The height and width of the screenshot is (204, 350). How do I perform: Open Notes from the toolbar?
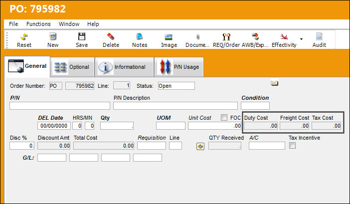(x=140, y=36)
